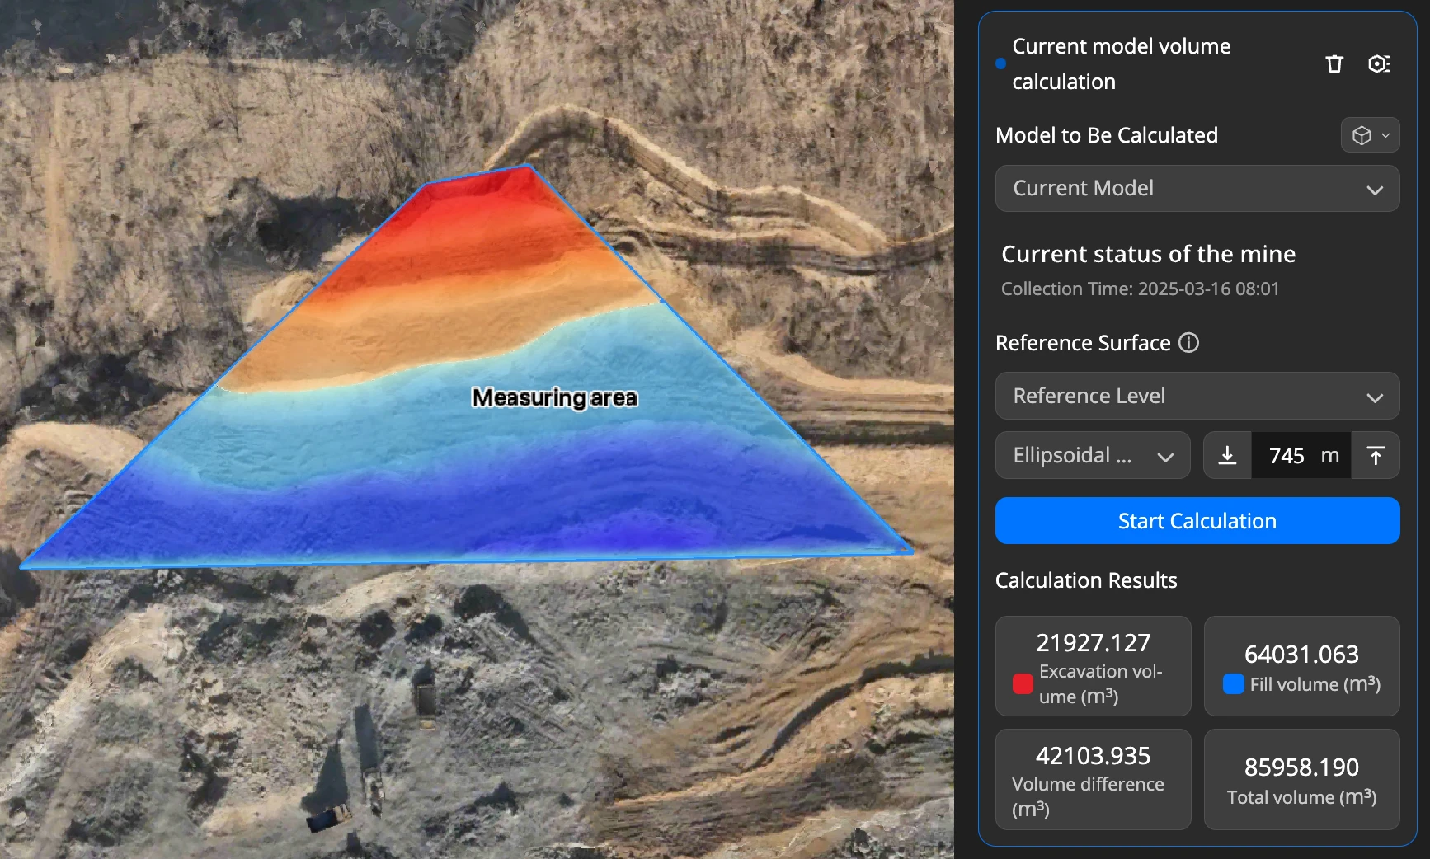This screenshot has width=1430, height=859.
Task: Select the 42103.935 volume difference value
Action: tap(1093, 755)
